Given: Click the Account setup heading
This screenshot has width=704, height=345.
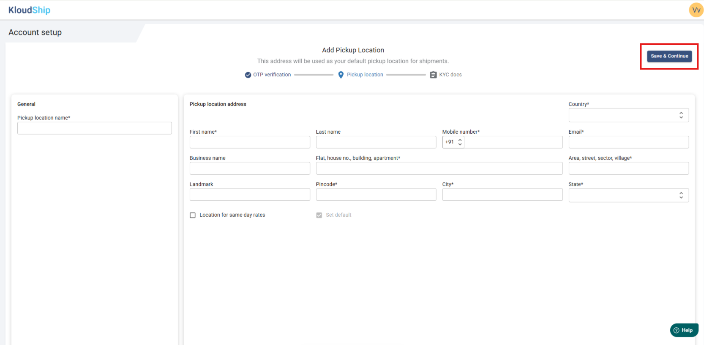Looking at the screenshot, I should point(35,32).
